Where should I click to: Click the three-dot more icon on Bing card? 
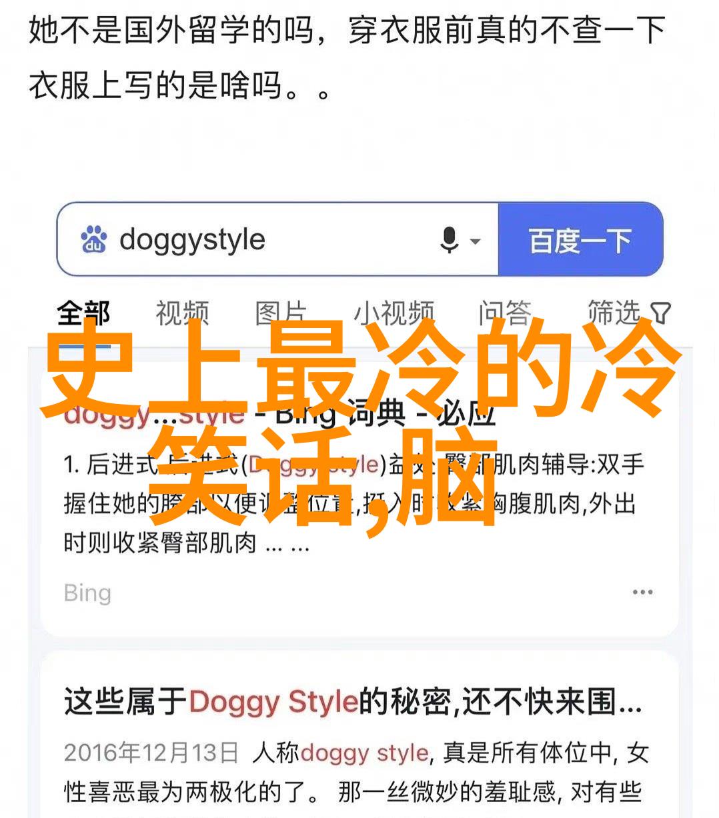tap(642, 592)
